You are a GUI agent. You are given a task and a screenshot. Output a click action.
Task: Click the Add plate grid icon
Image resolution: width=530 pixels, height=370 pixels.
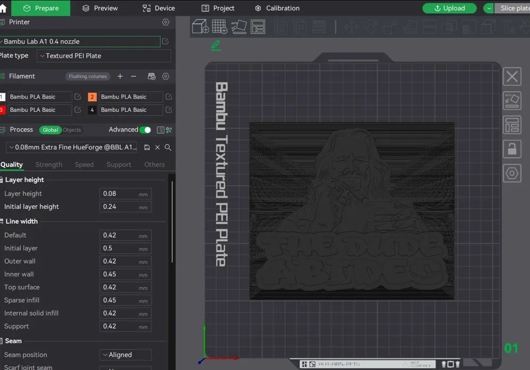pyautogui.click(x=219, y=27)
